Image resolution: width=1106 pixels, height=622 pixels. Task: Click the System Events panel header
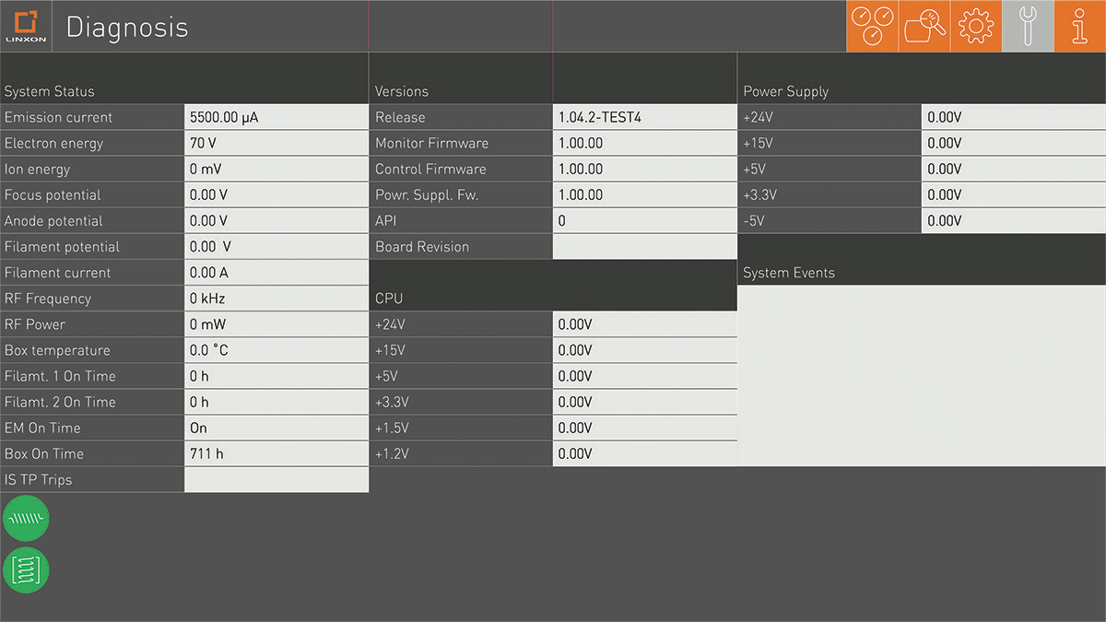(788, 273)
